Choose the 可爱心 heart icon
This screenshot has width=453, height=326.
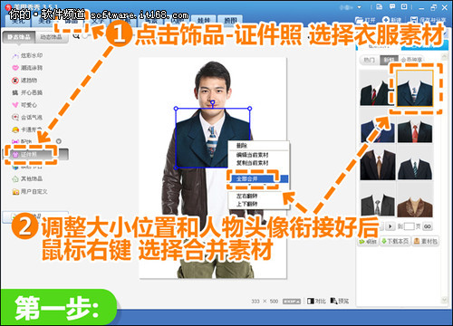click(x=15, y=105)
